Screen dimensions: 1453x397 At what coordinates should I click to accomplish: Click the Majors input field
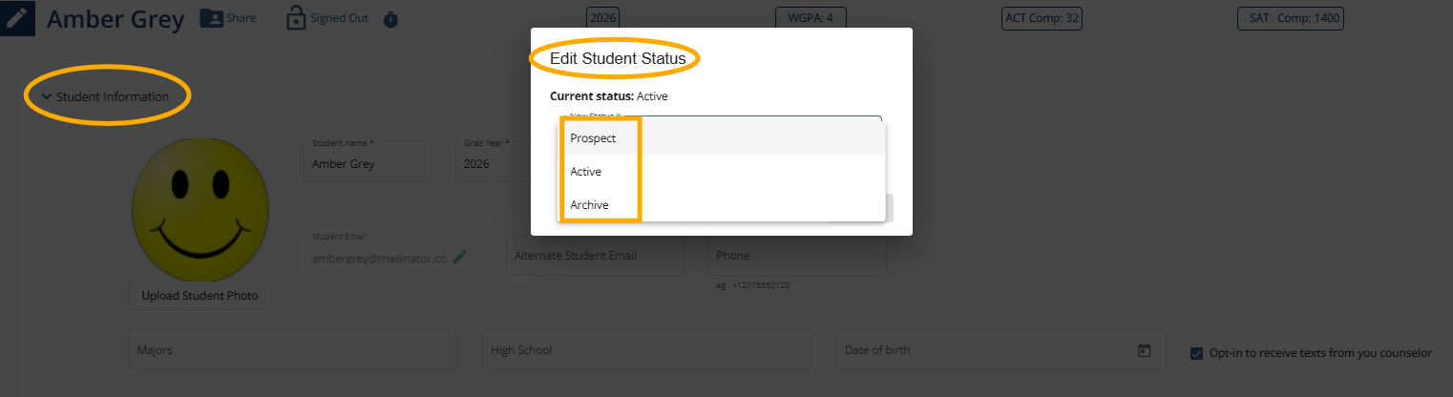[x=293, y=350]
